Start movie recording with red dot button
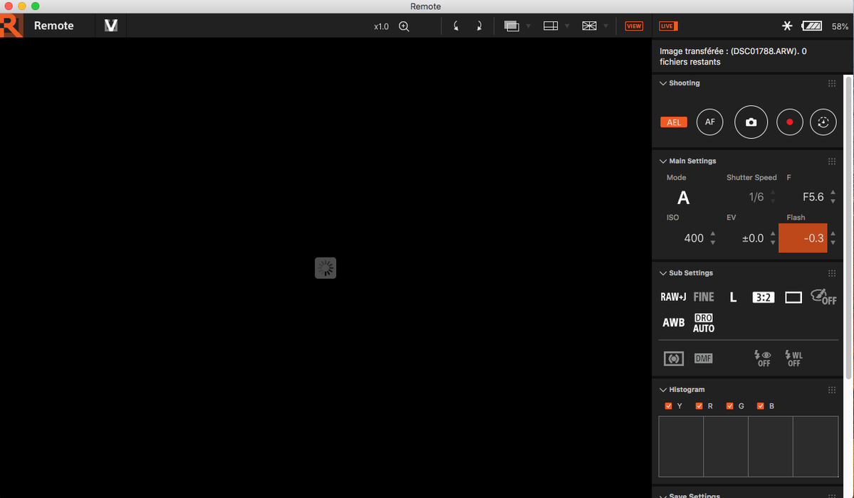Screen dimensions: 854x498 [x=789, y=122]
